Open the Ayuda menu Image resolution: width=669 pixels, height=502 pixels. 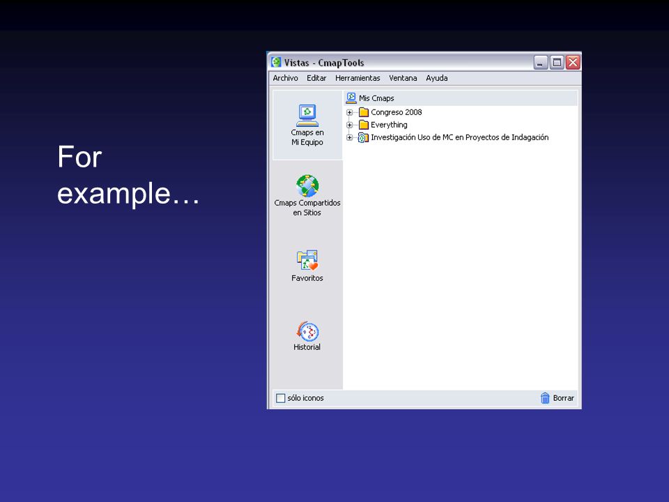tap(436, 78)
